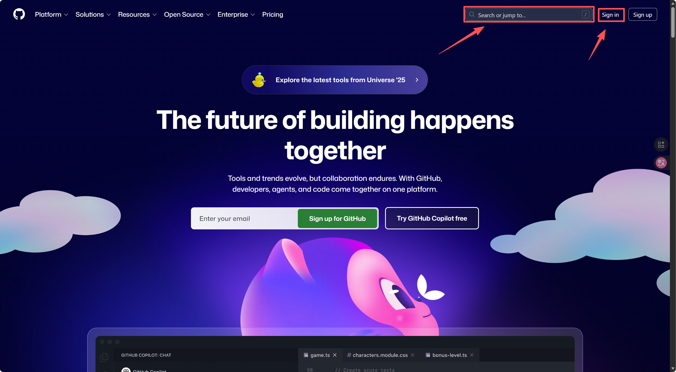The height and width of the screenshot is (372, 676).
Task: Open the Open Source dropdown
Action: [187, 14]
